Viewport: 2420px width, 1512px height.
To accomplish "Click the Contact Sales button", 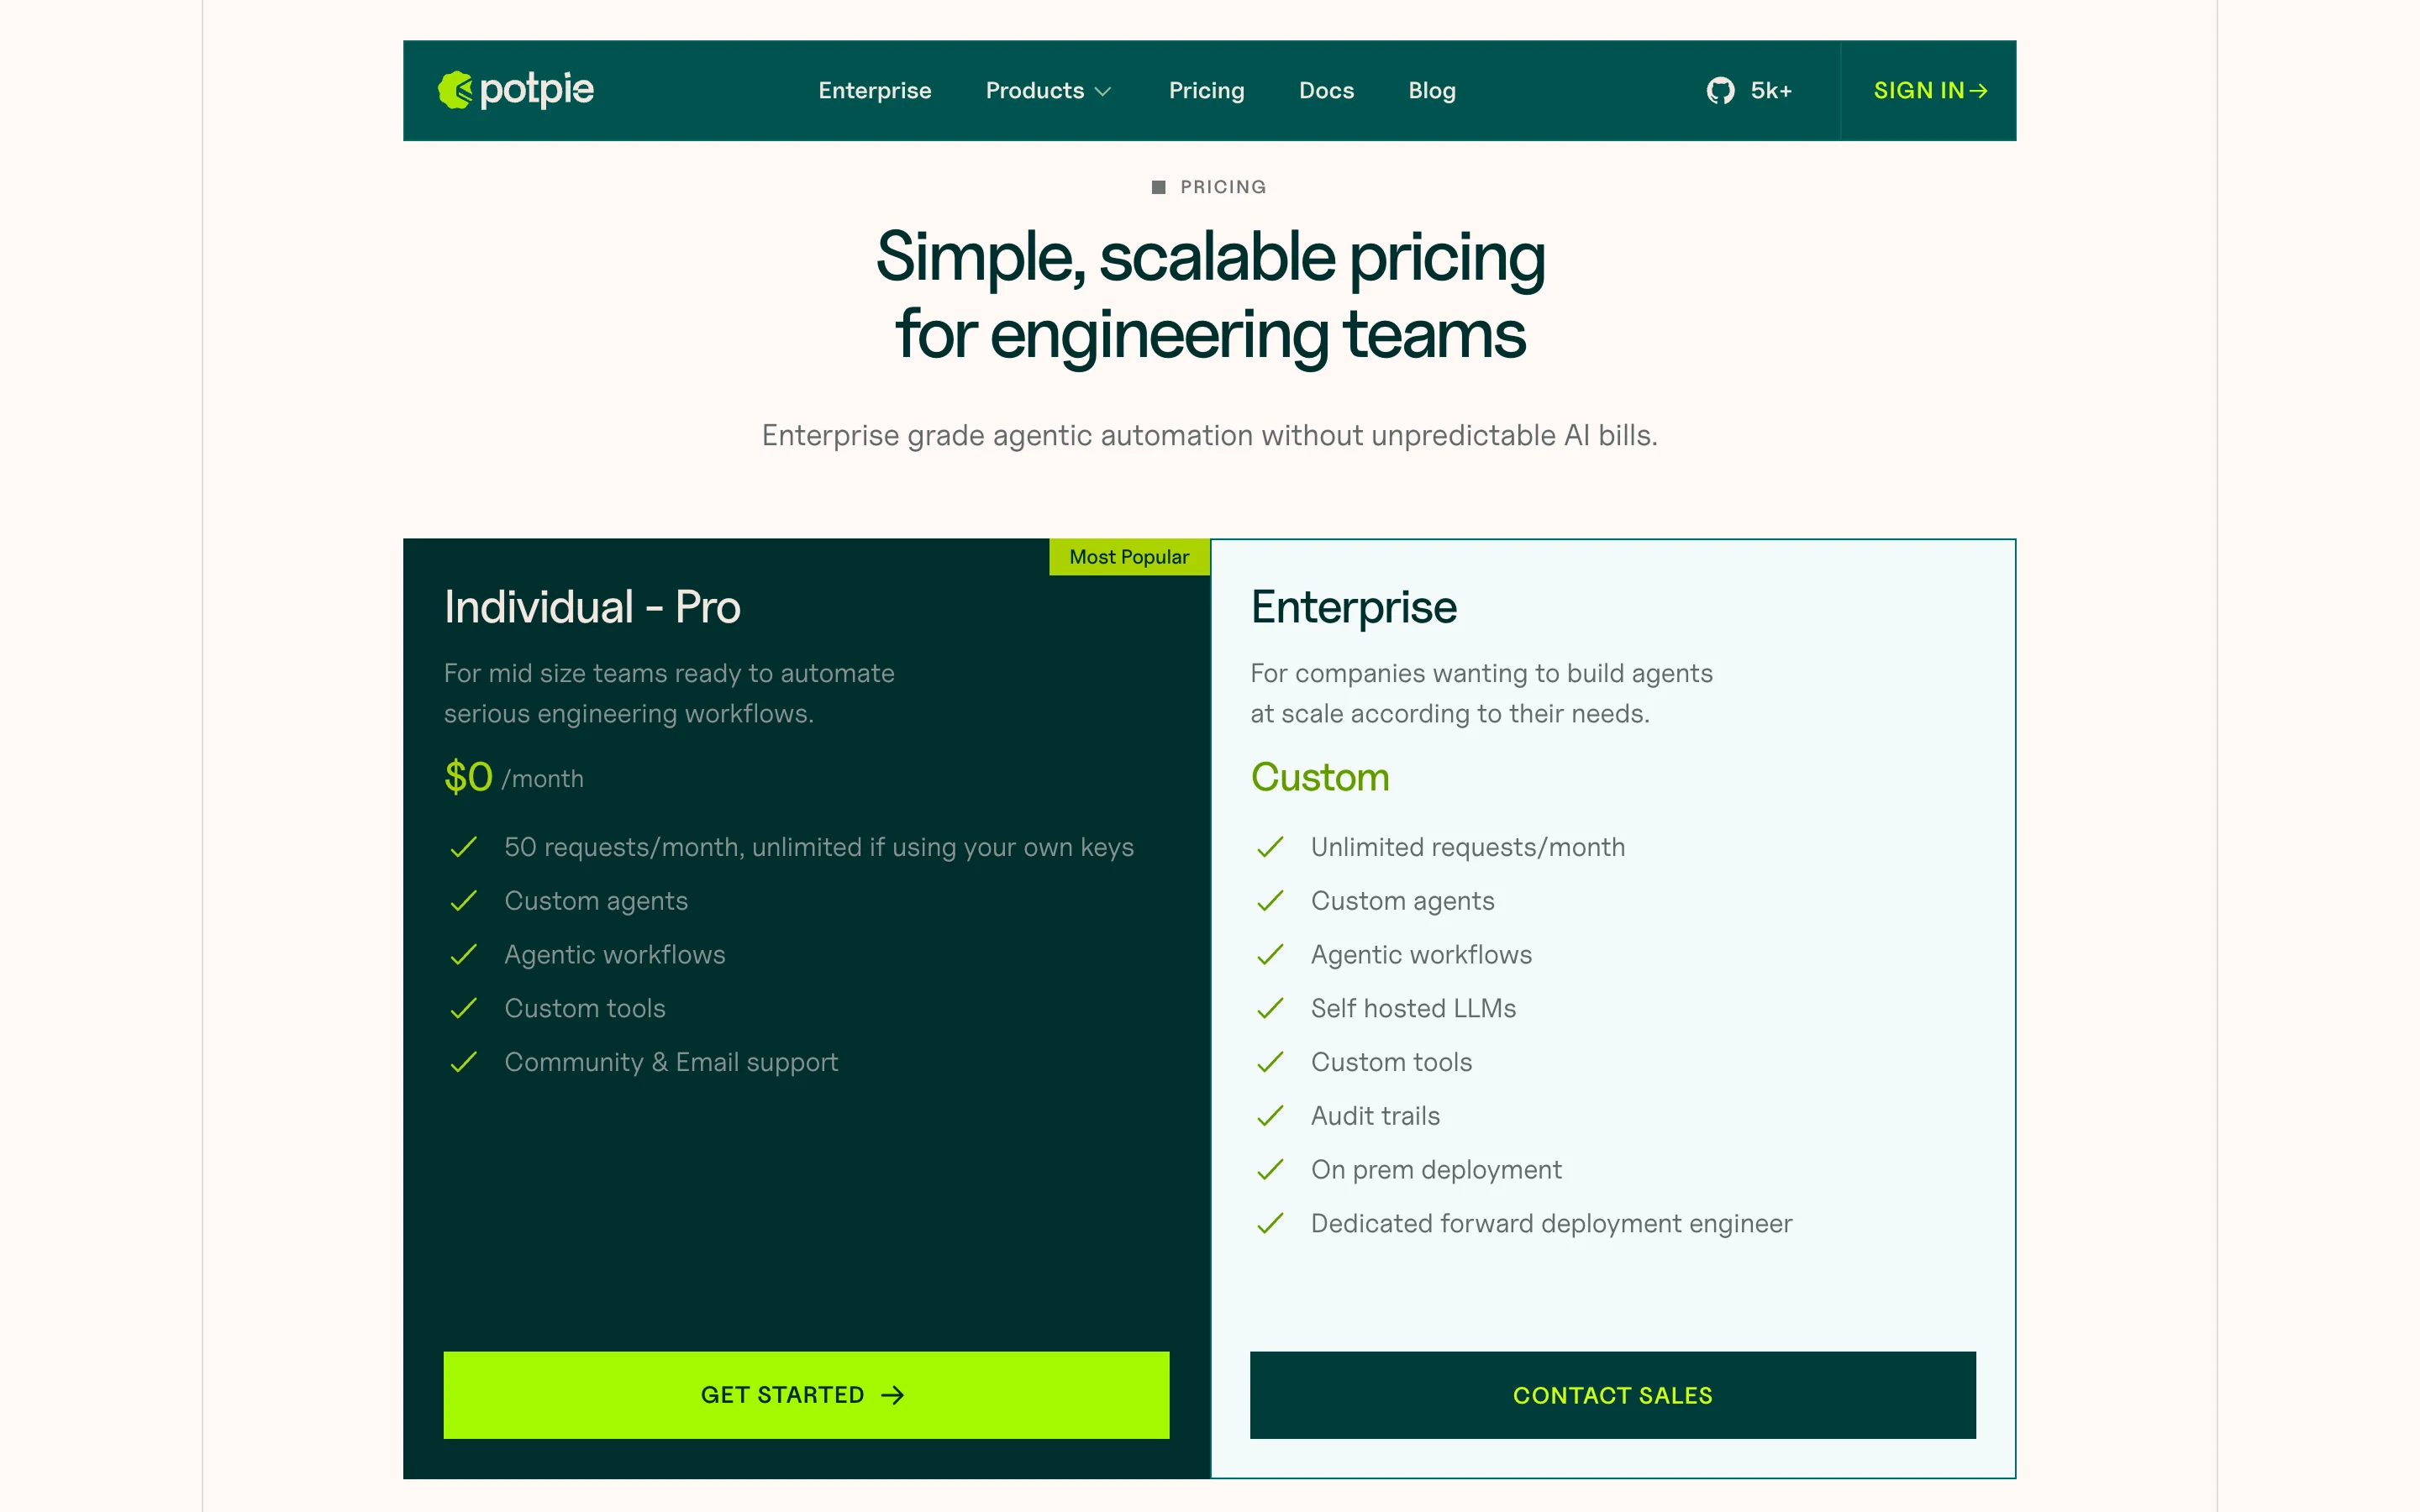I will (x=1612, y=1395).
